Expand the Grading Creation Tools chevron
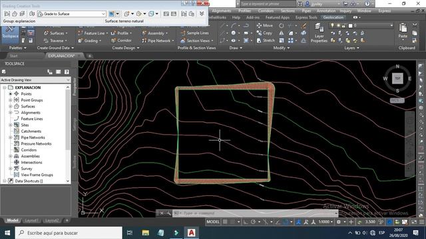426x239 pixels. [202, 13]
